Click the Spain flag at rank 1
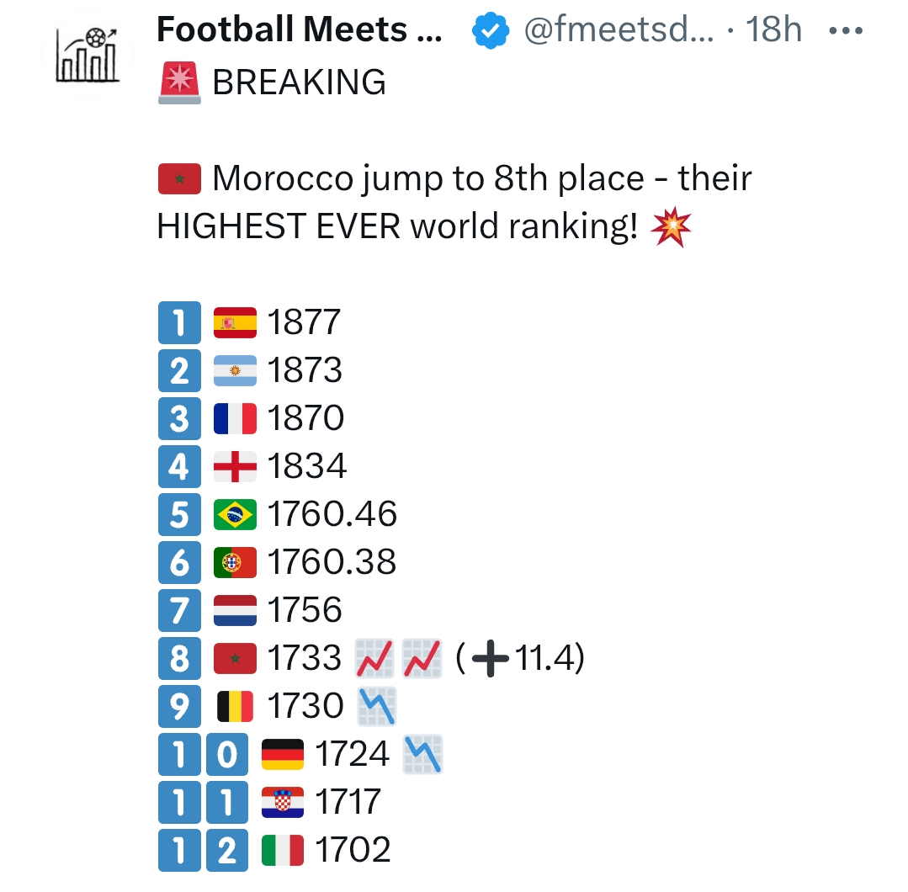The image size is (908, 892). [235, 323]
